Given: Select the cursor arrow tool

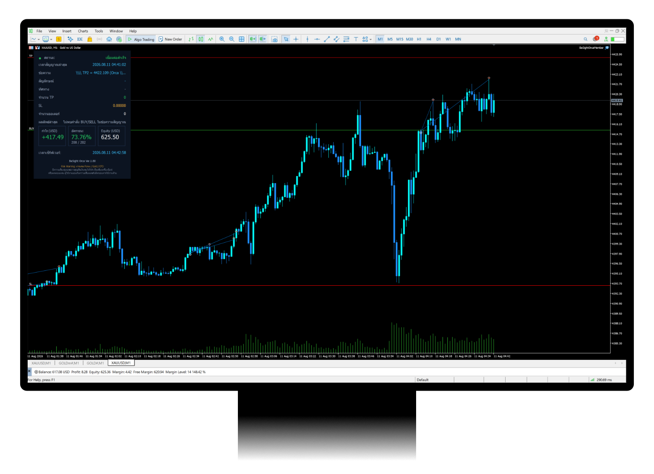Looking at the screenshot, I should 286,39.
